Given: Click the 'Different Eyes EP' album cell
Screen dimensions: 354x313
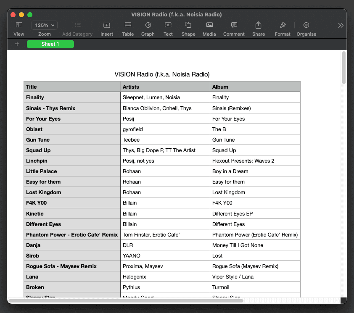Looking at the screenshot, I should [x=255, y=213].
